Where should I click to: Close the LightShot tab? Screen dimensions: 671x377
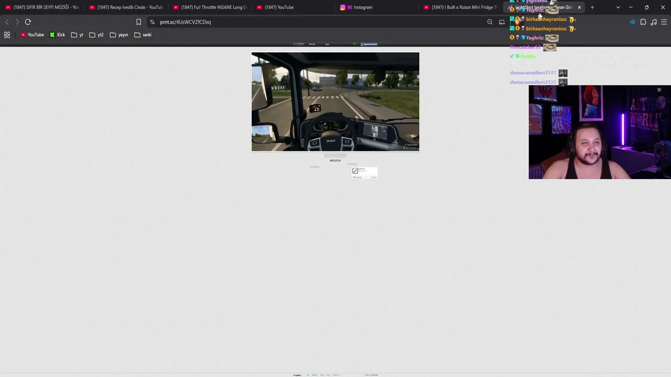579,7
